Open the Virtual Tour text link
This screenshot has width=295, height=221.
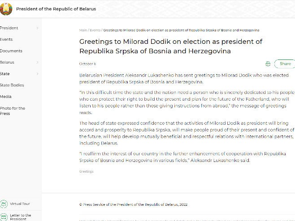click(x=20, y=204)
